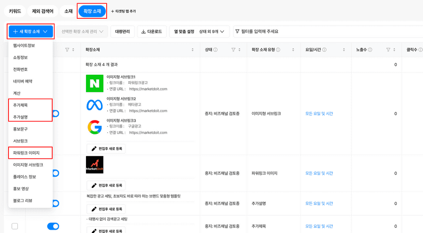Check the 추가제목 row checkbox
The image size is (423, 233).
[15, 226]
